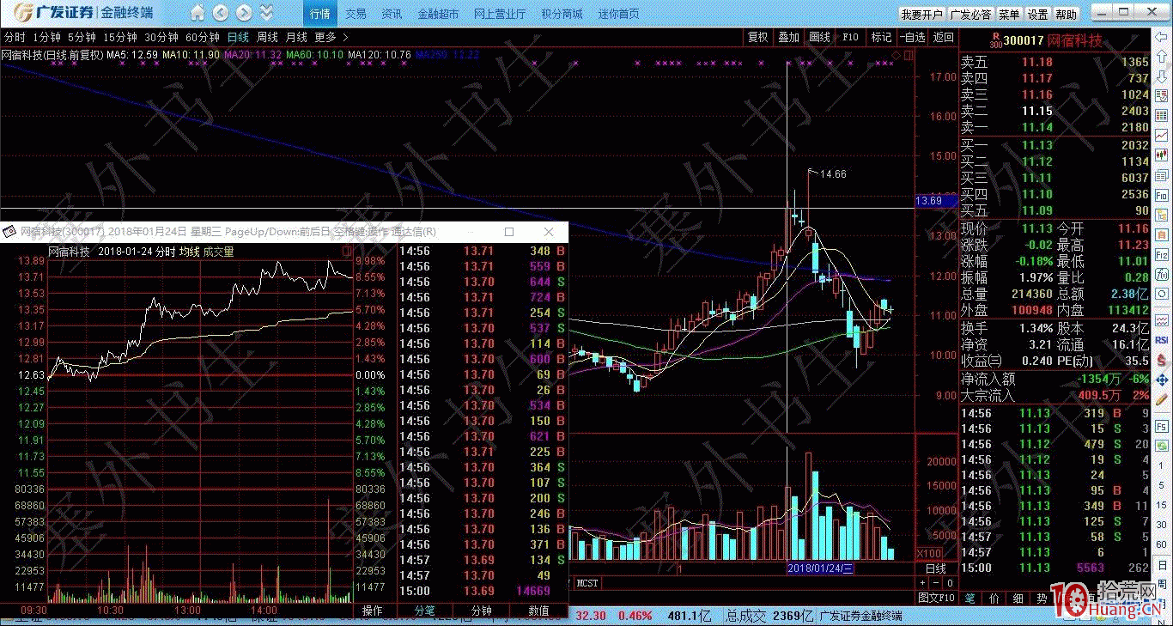Screen dimensions: 1173x626
Task: Open the 设置 button
Action: [x=1037, y=15]
